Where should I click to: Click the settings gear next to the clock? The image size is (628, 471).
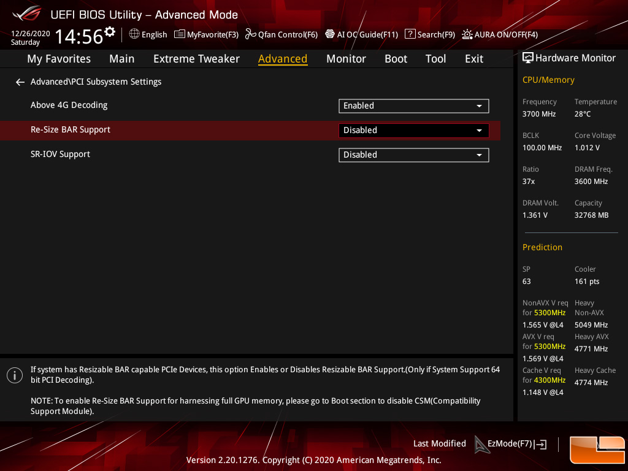110,32
